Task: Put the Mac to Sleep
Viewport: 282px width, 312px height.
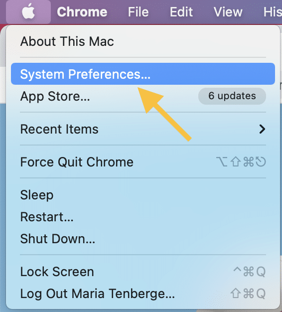Action: click(x=143, y=195)
